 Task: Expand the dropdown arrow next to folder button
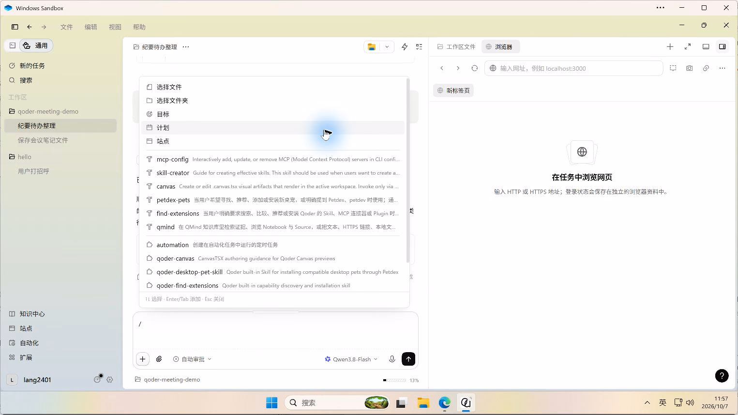click(x=387, y=47)
